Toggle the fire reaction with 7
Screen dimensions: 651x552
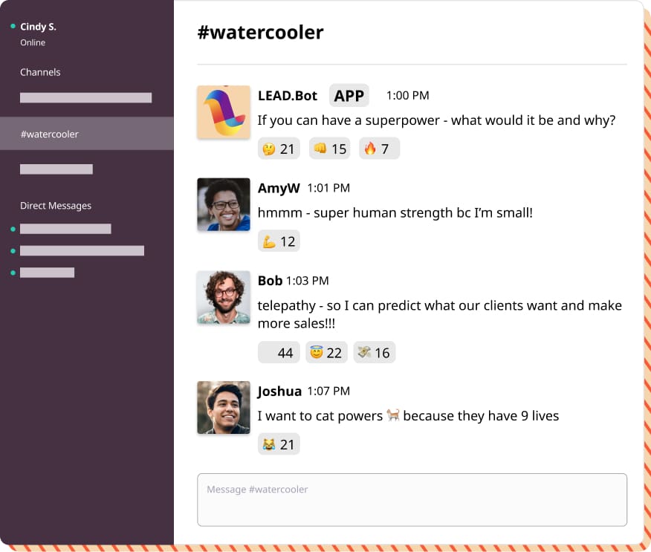point(379,149)
